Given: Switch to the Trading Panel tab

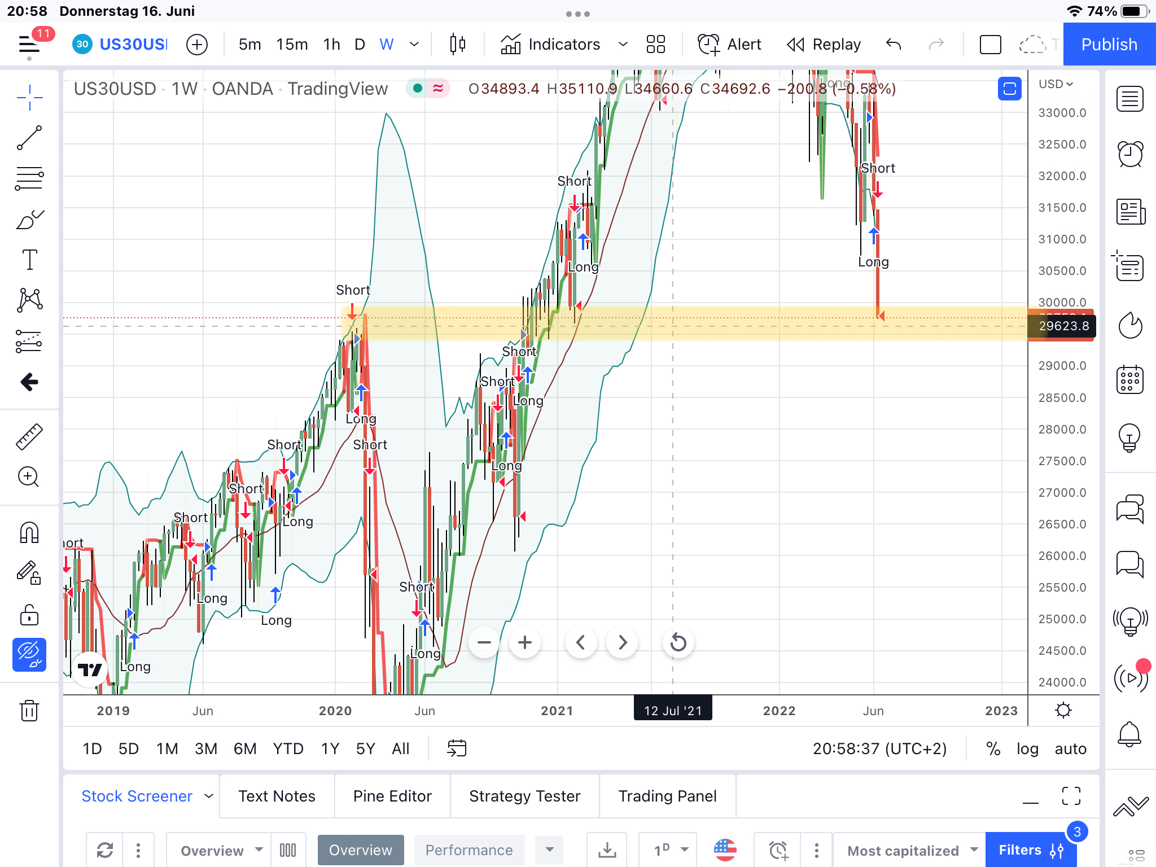Looking at the screenshot, I should [x=668, y=796].
